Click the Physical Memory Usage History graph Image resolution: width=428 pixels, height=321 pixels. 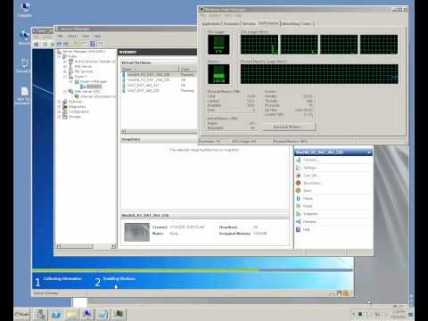pyautogui.click(x=319, y=74)
